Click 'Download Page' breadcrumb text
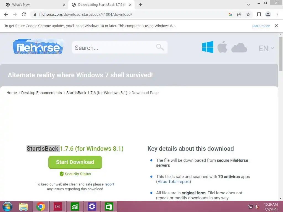The image size is (283, 212). [145, 93]
